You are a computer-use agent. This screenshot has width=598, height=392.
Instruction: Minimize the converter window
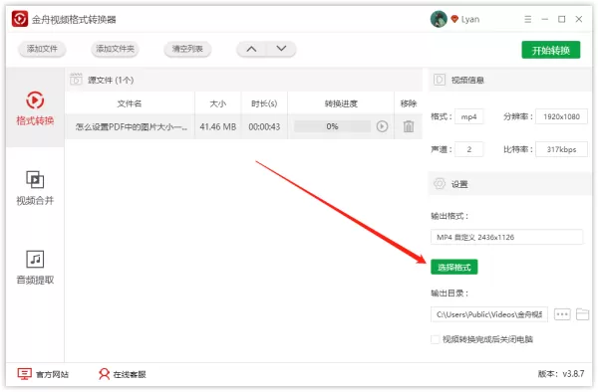click(x=544, y=19)
